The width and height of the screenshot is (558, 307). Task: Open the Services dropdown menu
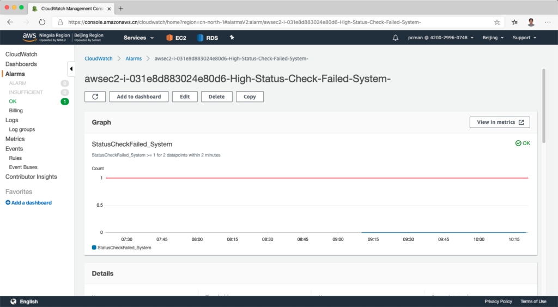tap(138, 38)
